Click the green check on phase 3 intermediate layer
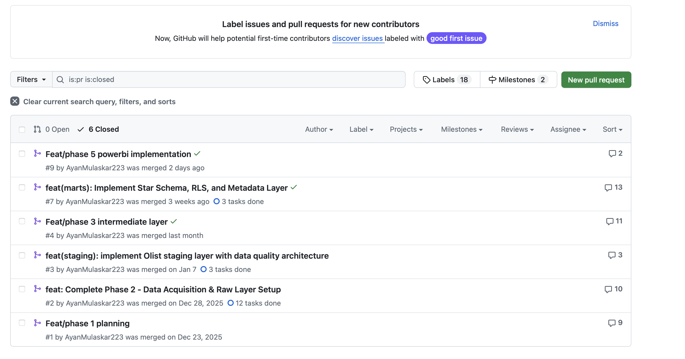This screenshot has height=359, width=685. click(174, 221)
